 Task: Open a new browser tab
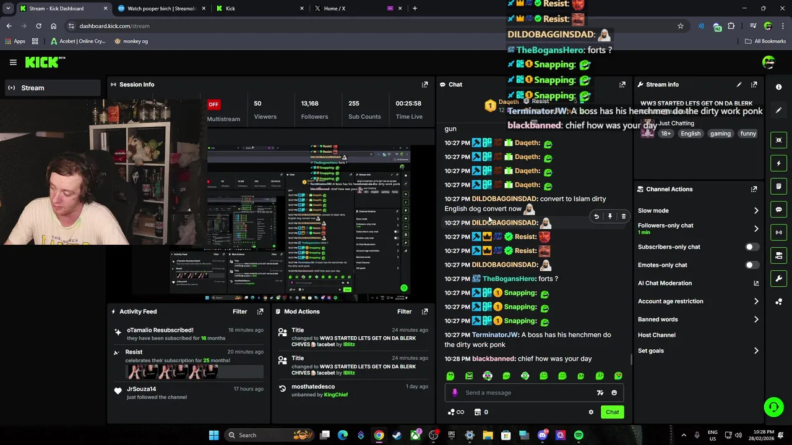click(x=415, y=9)
